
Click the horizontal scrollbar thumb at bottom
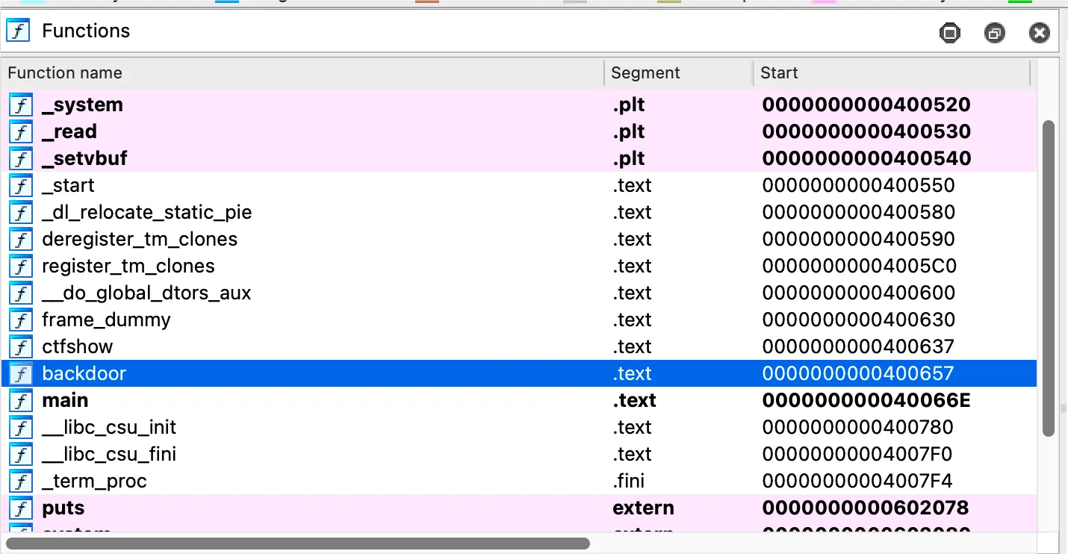tap(298, 544)
